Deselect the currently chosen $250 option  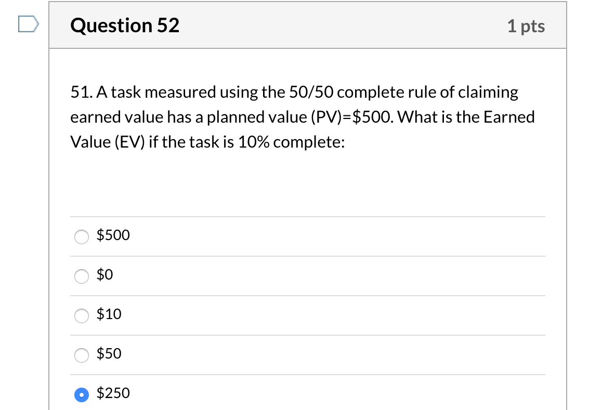click(81, 395)
